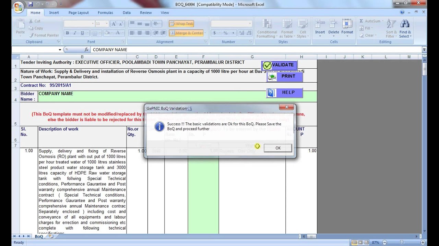Screen dimensions: 439x246
Task: Click the Copy command
Action: tap(36, 28)
